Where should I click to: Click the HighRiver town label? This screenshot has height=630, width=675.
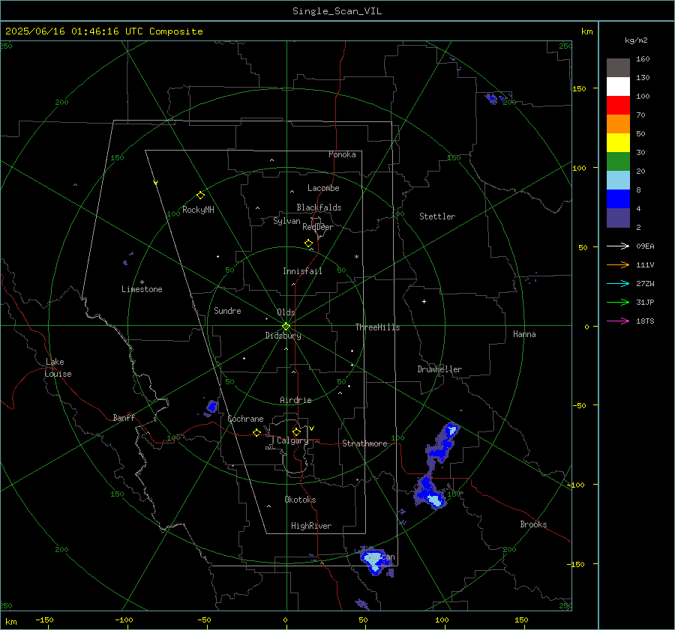point(311,526)
